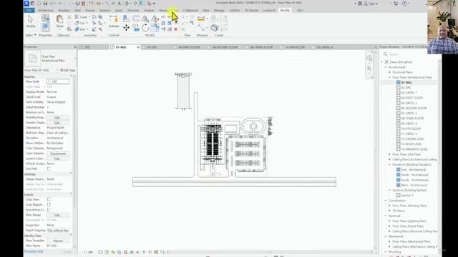Image resolution: width=458 pixels, height=257 pixels.
Task: Toggle the Crop Region Visible checkbox
Action: pyautogui.click(x=49, y=205)
